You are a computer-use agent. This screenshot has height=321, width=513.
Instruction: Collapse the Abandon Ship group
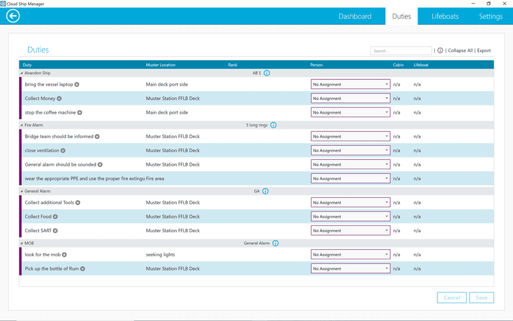[22, 73]
